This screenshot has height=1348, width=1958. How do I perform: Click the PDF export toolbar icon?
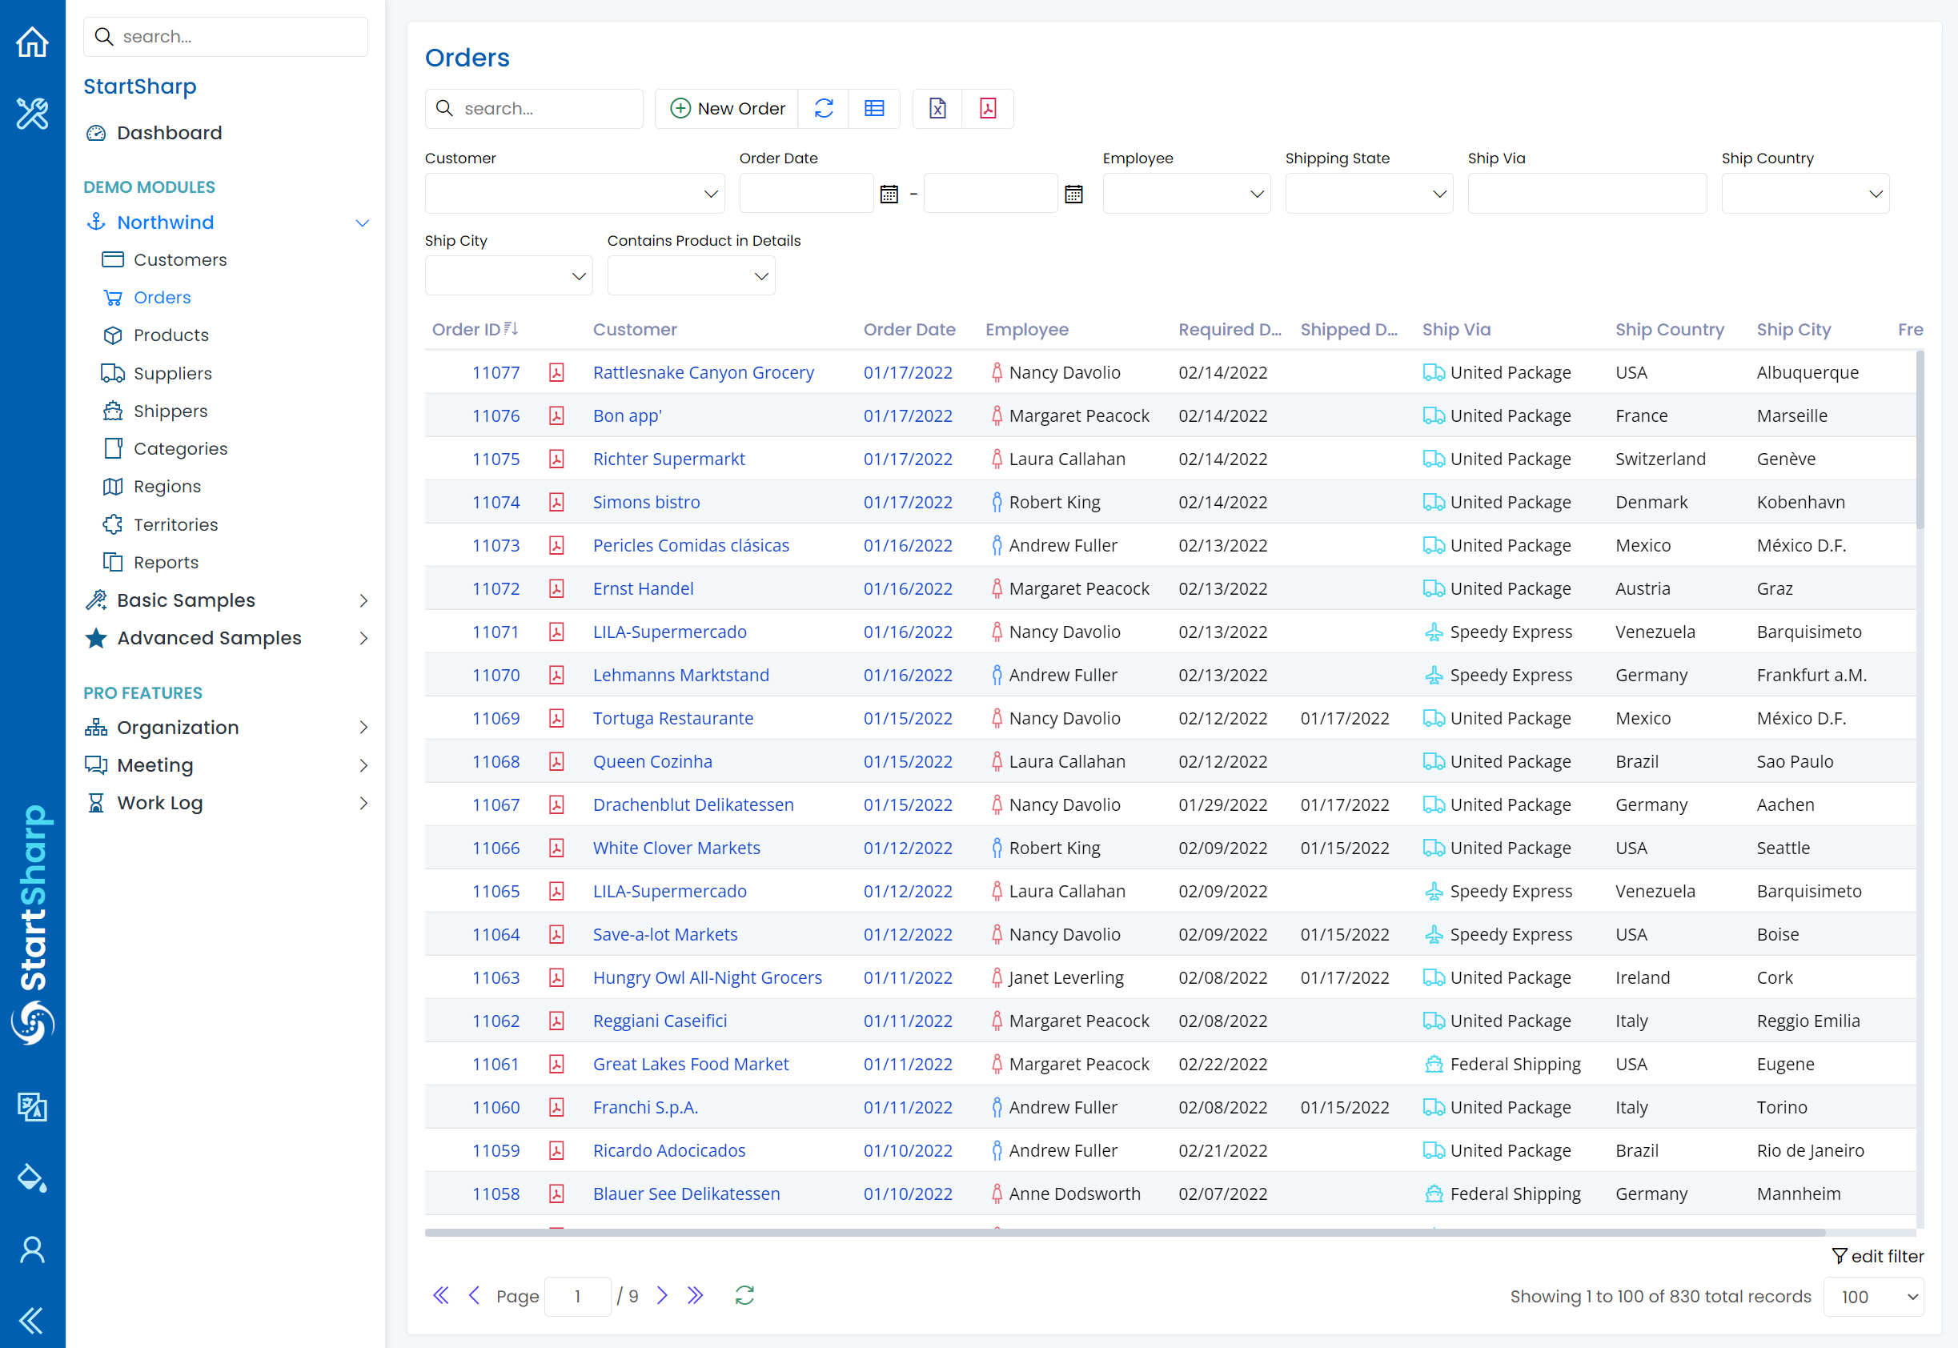click(988, 108)
